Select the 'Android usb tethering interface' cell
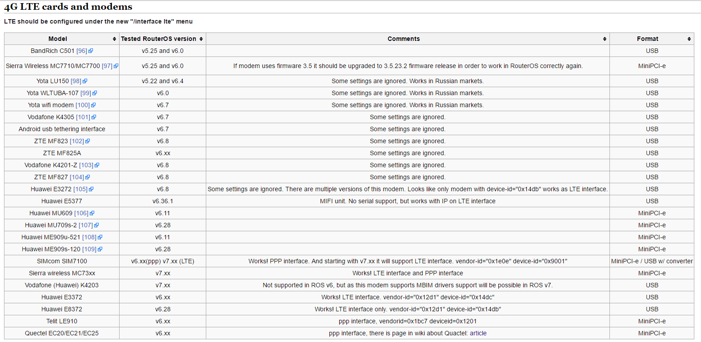This screenshot has height=342, width=701. tap(62, 129)
